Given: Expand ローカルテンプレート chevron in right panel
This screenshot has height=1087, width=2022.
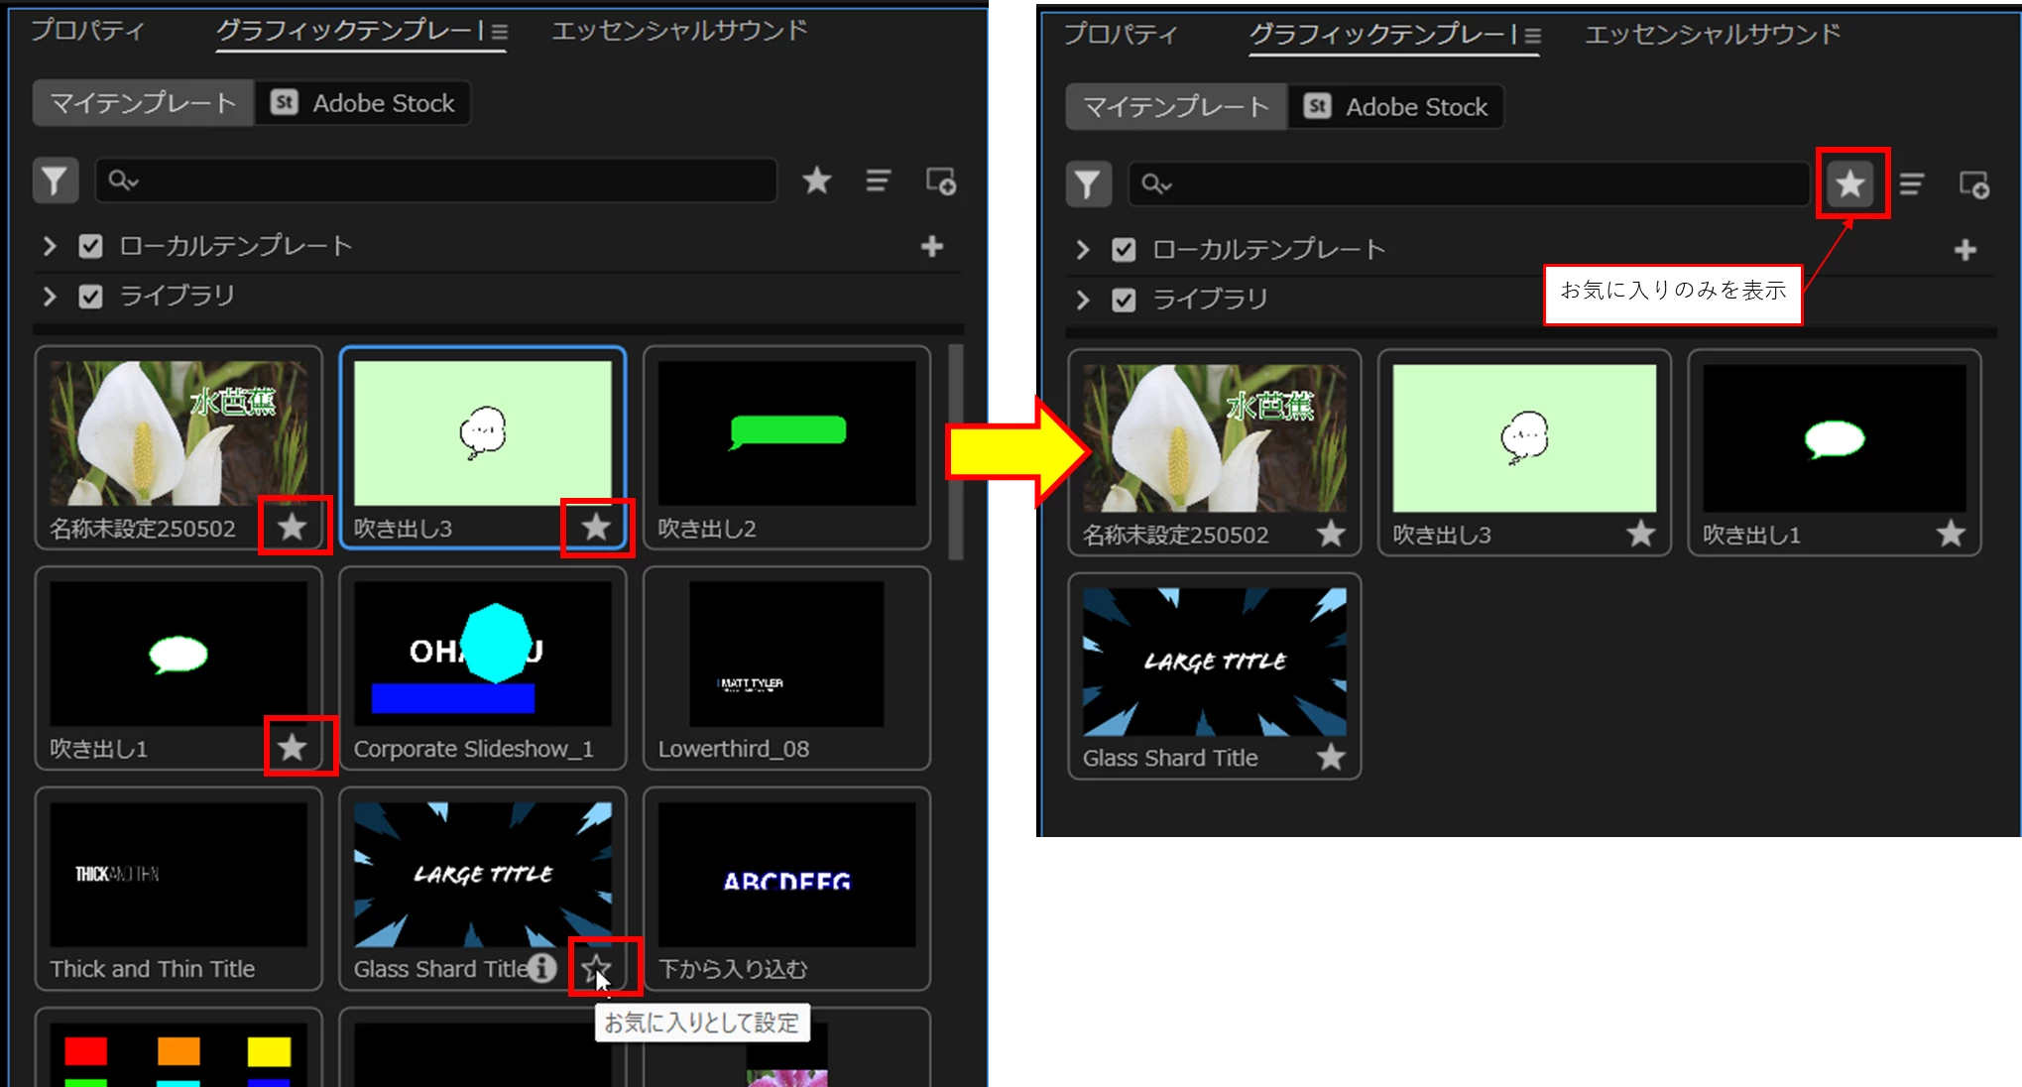Looking at the screenshot, I should coord(1083,250).
